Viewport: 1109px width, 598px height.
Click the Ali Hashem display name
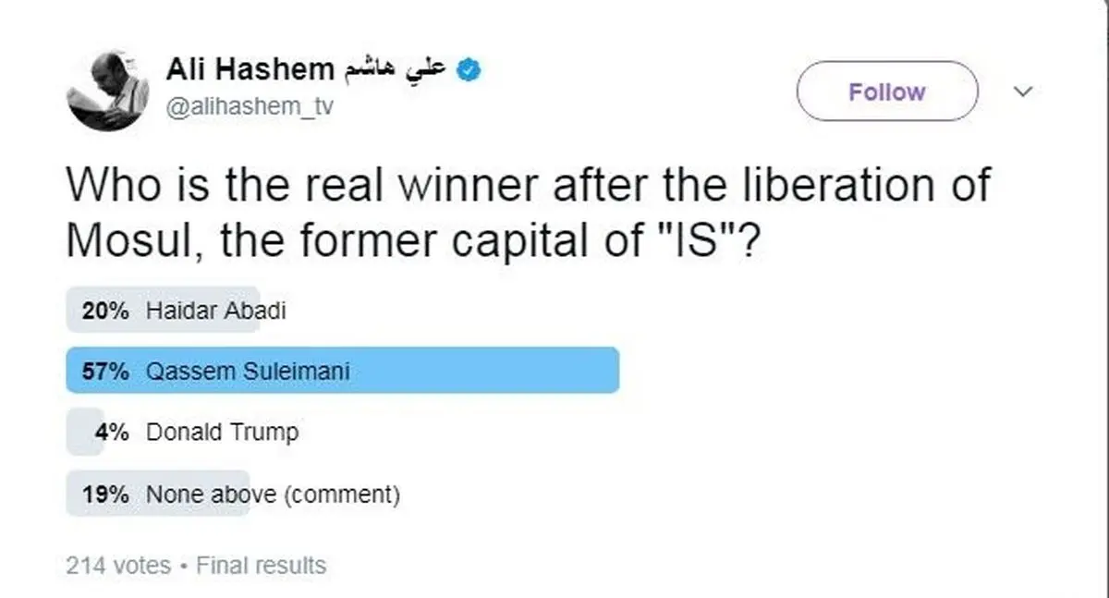[250, 68]
